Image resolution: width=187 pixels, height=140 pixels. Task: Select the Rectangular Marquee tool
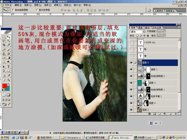(4, 37)
